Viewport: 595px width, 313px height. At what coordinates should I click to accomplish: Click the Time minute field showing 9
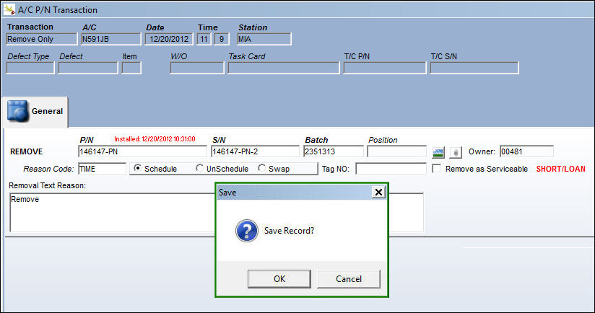222,39
